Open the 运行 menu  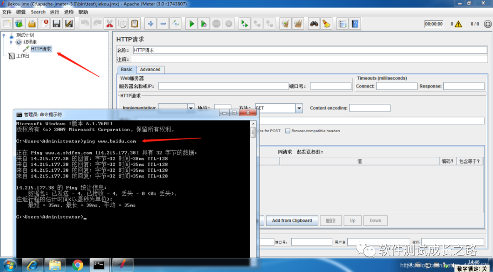tap(54, 12)
